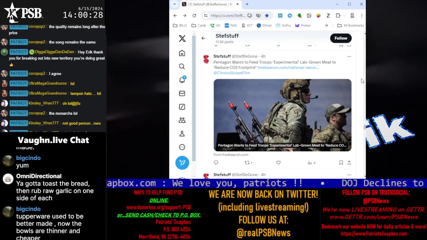
Task: Open @ChronoScopeFilm mention link
Action: point(232,73)
